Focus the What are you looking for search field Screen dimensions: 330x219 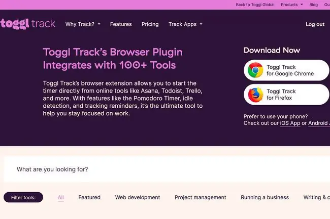click(167, 169)
